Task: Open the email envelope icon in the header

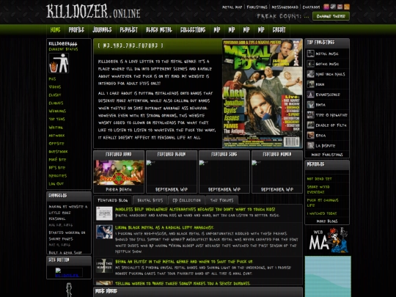Action: coord(340,7)
